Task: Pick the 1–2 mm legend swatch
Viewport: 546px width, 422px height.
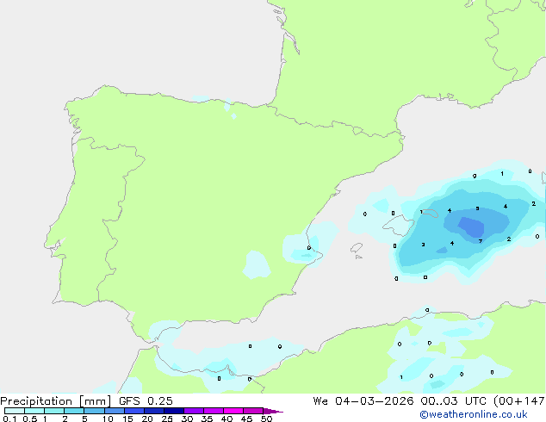Action: 54,411
